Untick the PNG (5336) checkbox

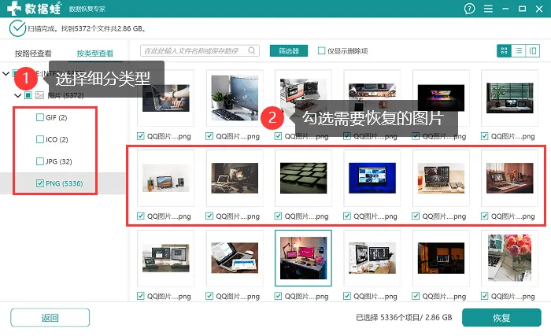40,183
